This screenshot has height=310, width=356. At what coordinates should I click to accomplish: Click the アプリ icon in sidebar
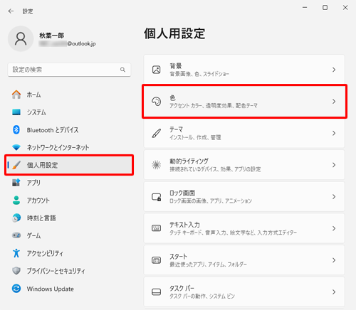coord(16,183)
